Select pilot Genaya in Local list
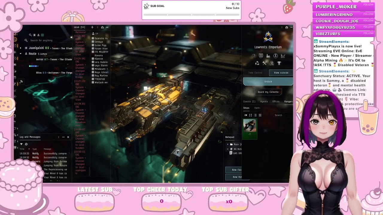This screenshot has width=383, height=215. pyautogui.click(x=98, y=42)
